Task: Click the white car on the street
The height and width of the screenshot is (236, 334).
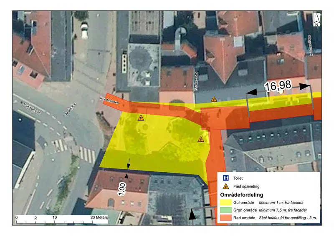Action: tap(84, 30)
